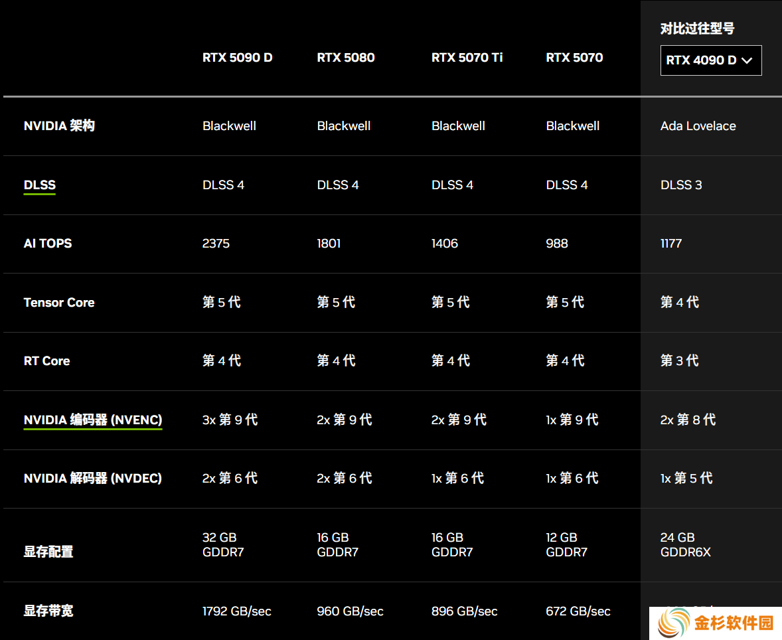The width and height of the screenshot is (782, 640).
Task: Click the 2375 AI TOPS value
Action: (x=216, y=244)
